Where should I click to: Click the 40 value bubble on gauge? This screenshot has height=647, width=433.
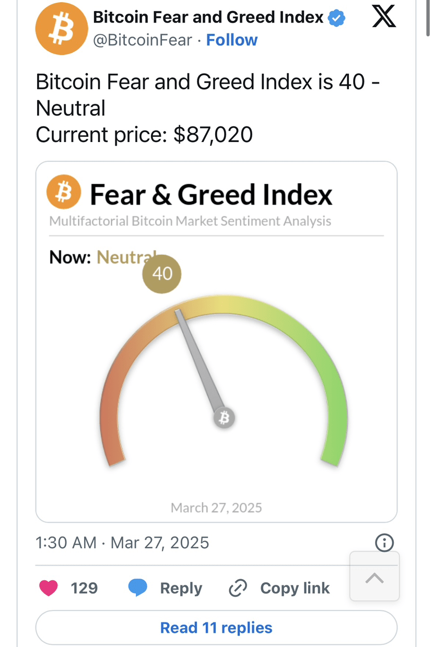tap(162, 274)
